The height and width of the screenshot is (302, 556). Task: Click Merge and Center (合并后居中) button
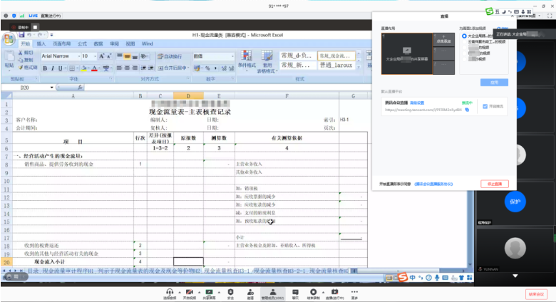pos(173,68)
